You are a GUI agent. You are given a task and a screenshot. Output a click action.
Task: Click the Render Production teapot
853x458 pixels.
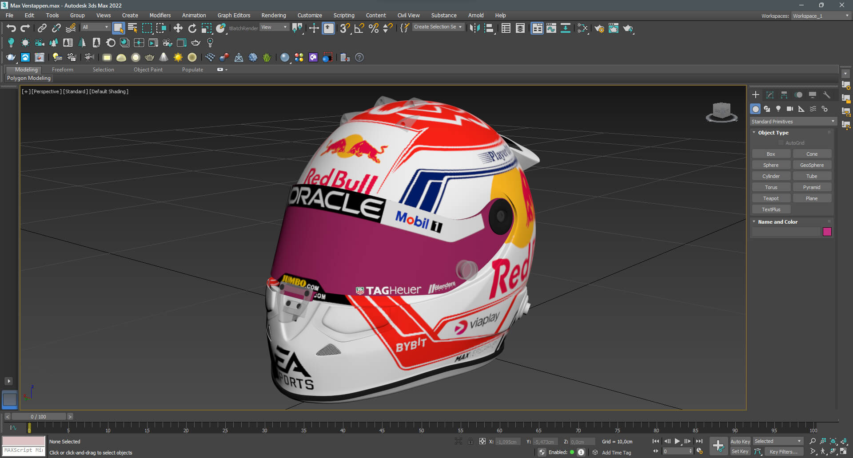coord(628,28)
